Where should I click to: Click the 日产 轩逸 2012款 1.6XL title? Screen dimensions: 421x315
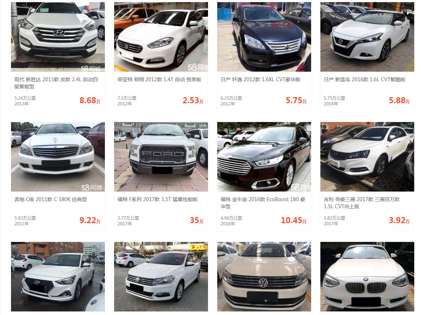pyautogui.click(x=260, y=79)
